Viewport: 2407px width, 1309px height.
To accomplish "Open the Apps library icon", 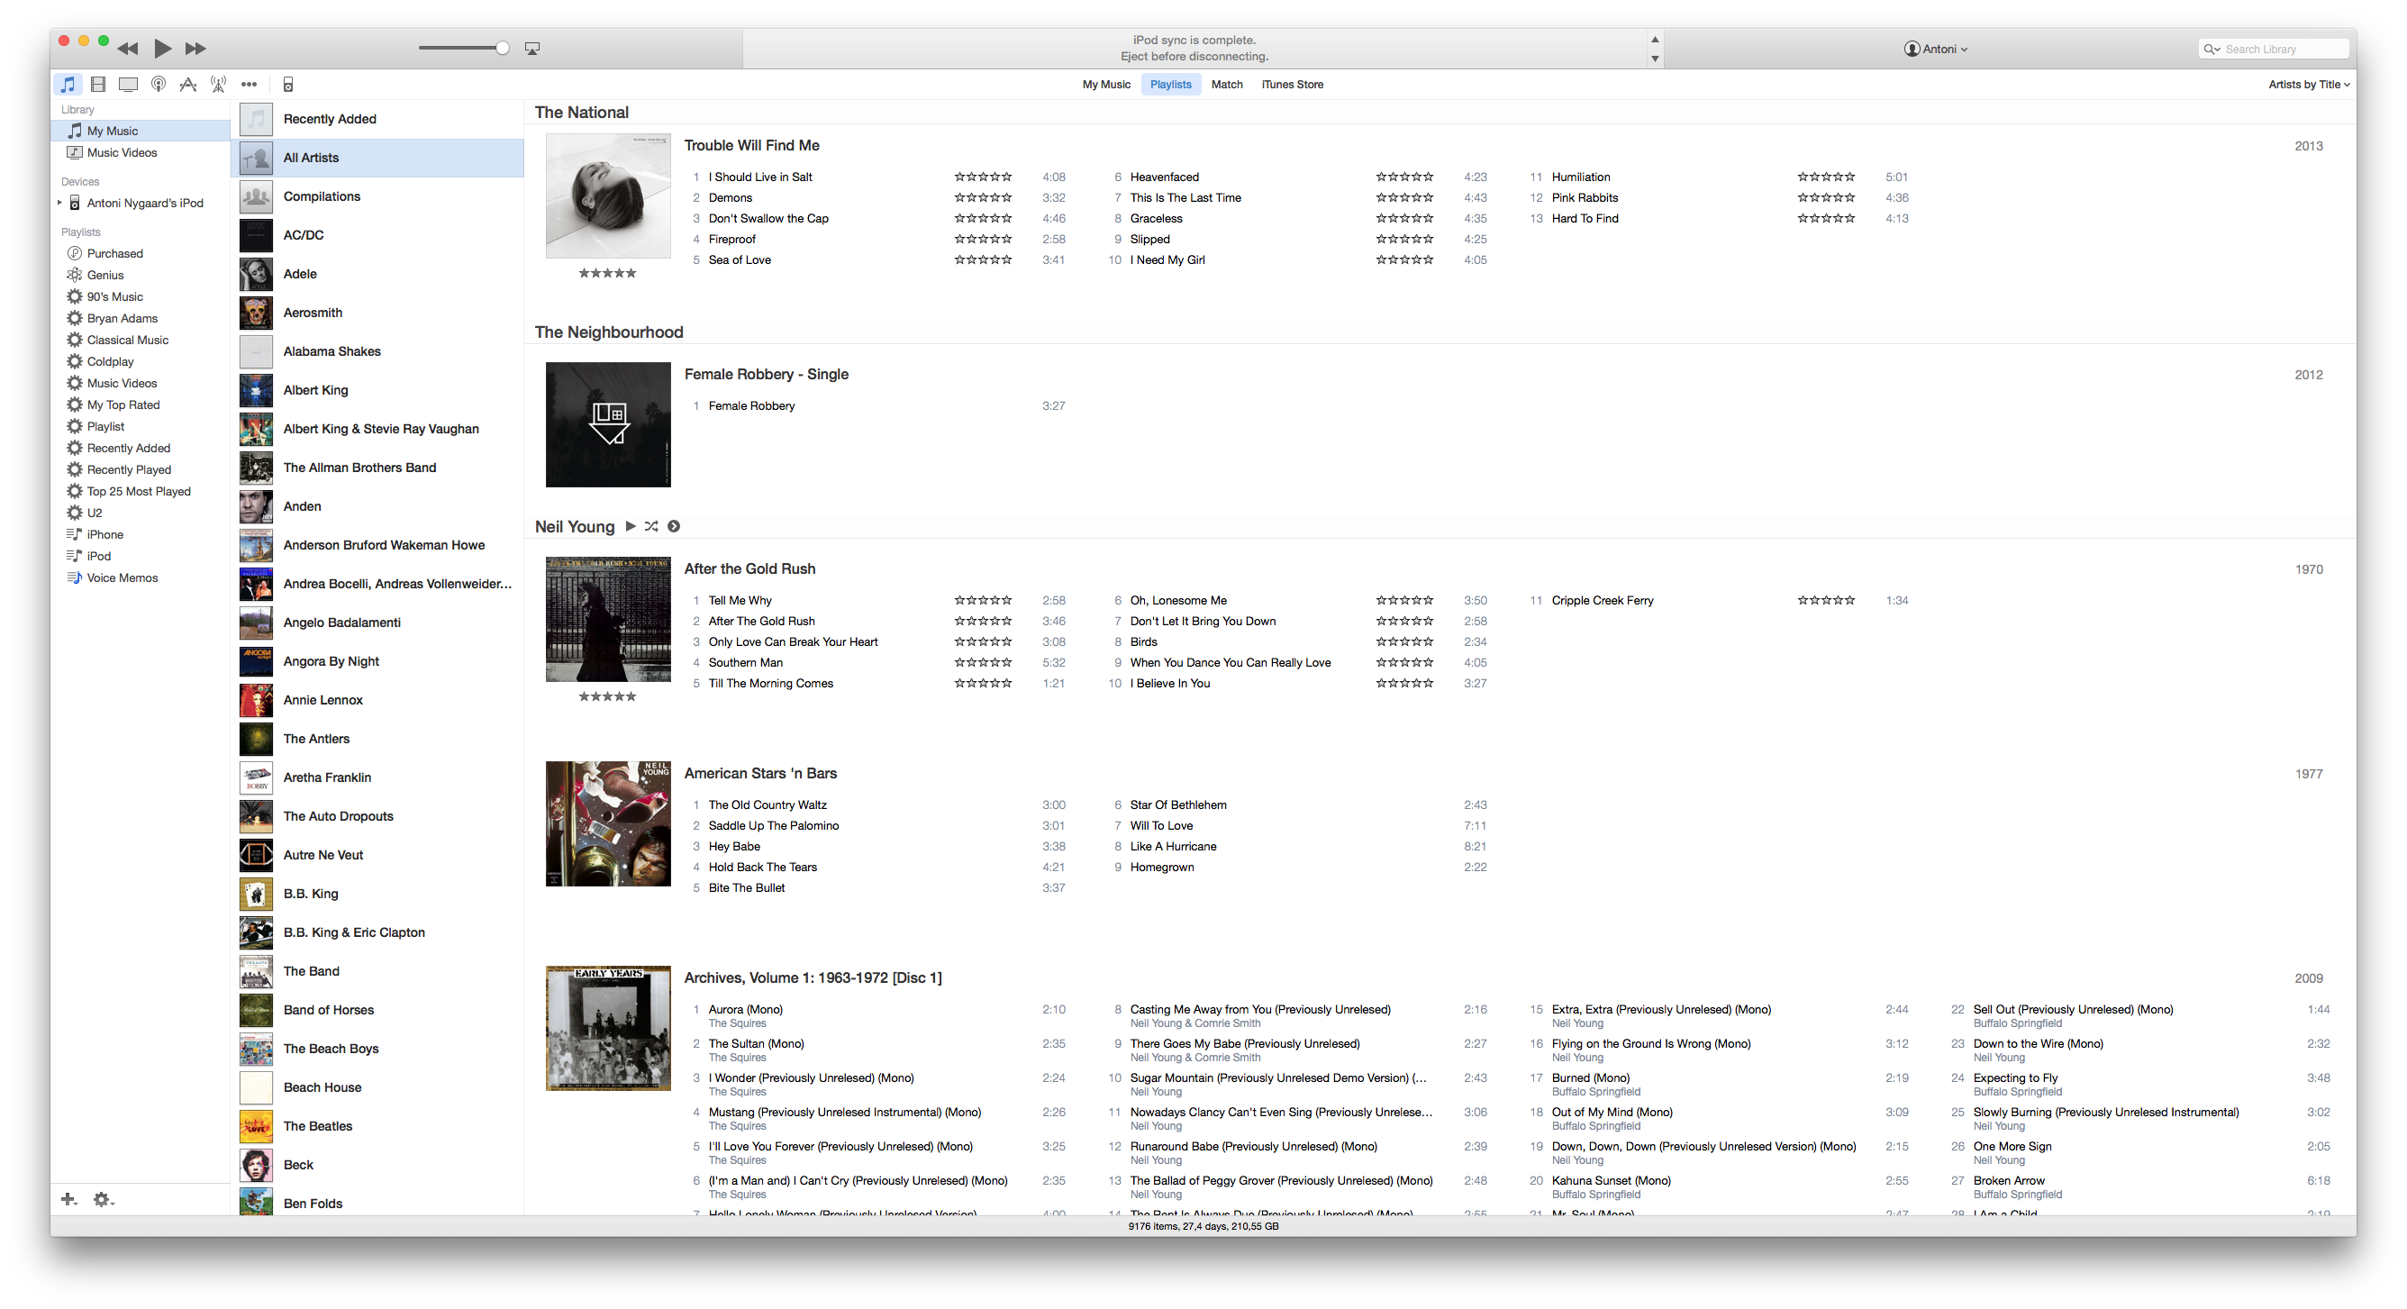I will point(187,84).
